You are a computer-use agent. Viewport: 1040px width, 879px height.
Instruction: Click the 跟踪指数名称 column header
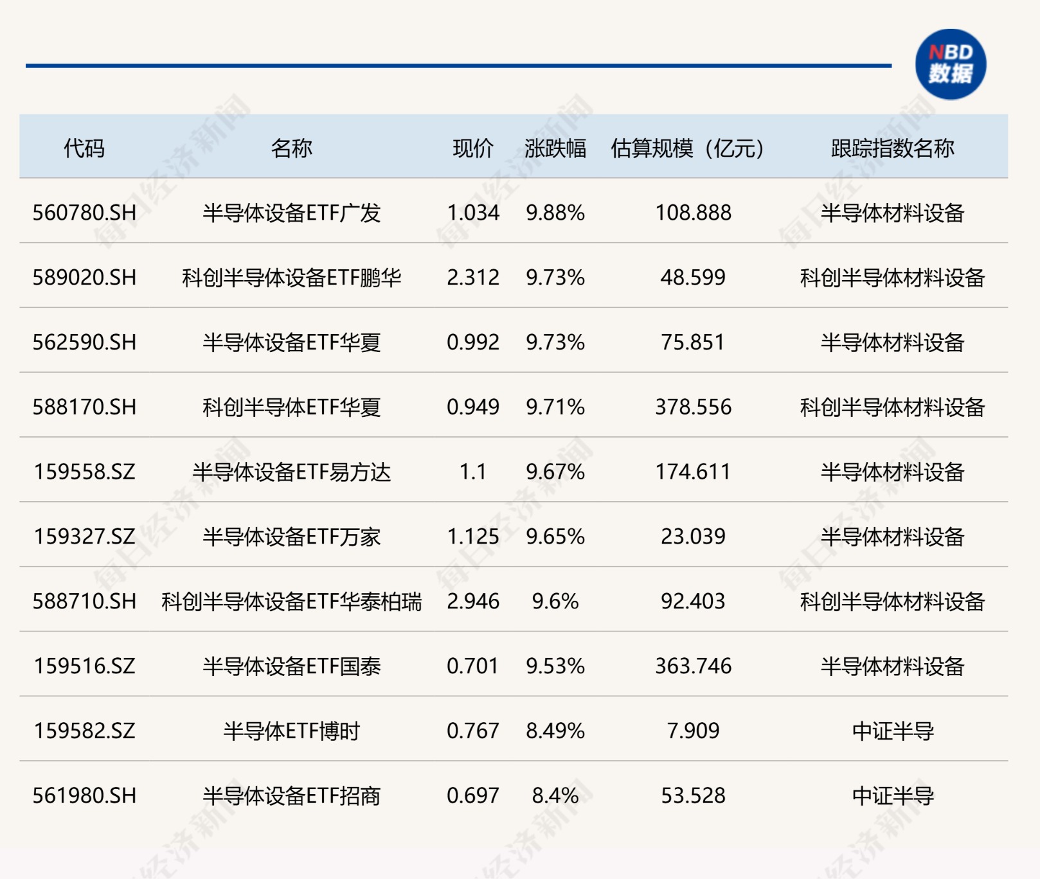click(x=892, y=148)
